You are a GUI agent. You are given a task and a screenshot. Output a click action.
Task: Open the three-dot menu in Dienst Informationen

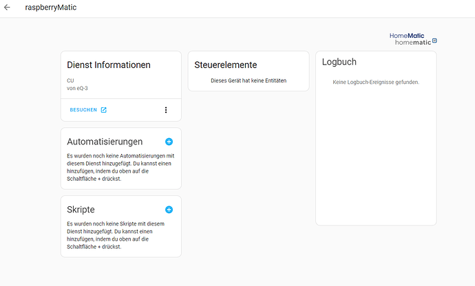coord(166,110)
